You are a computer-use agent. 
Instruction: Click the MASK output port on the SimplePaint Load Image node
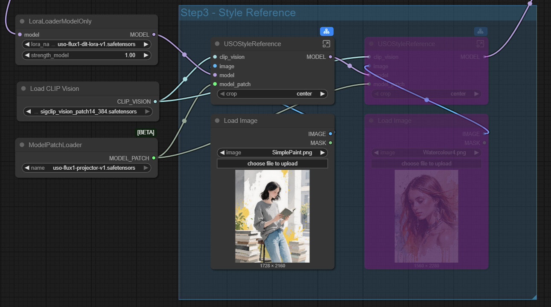(330, 143)
